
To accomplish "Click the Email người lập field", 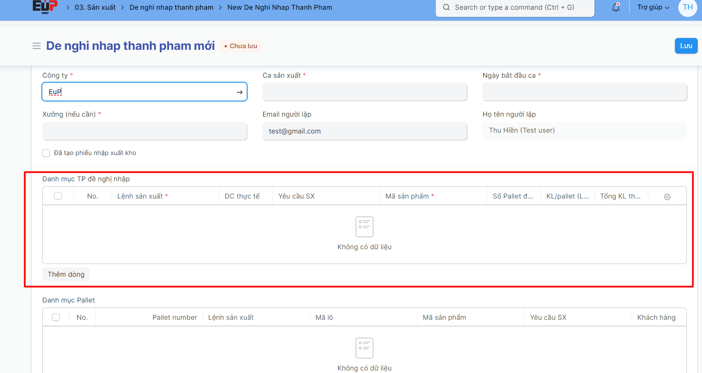I will (364, 131).
